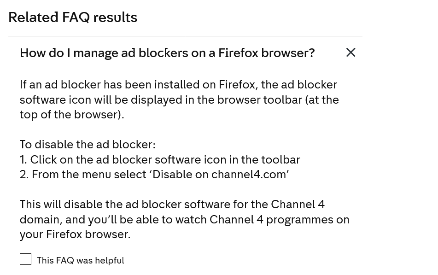438x275 pixels.
Task: Click the 'This FAQ was helpful' label text
Action: pyautogui.click(x=80, y=260)
